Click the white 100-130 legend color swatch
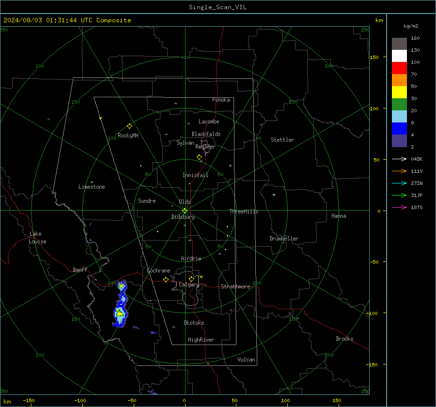Viewport: 436px width, 407px height. [399, 56]
